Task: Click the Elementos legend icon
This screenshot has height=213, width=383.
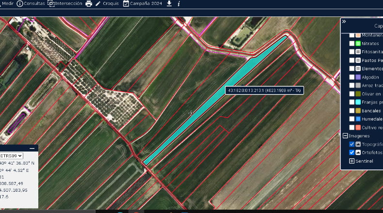Action: point(358,69)
